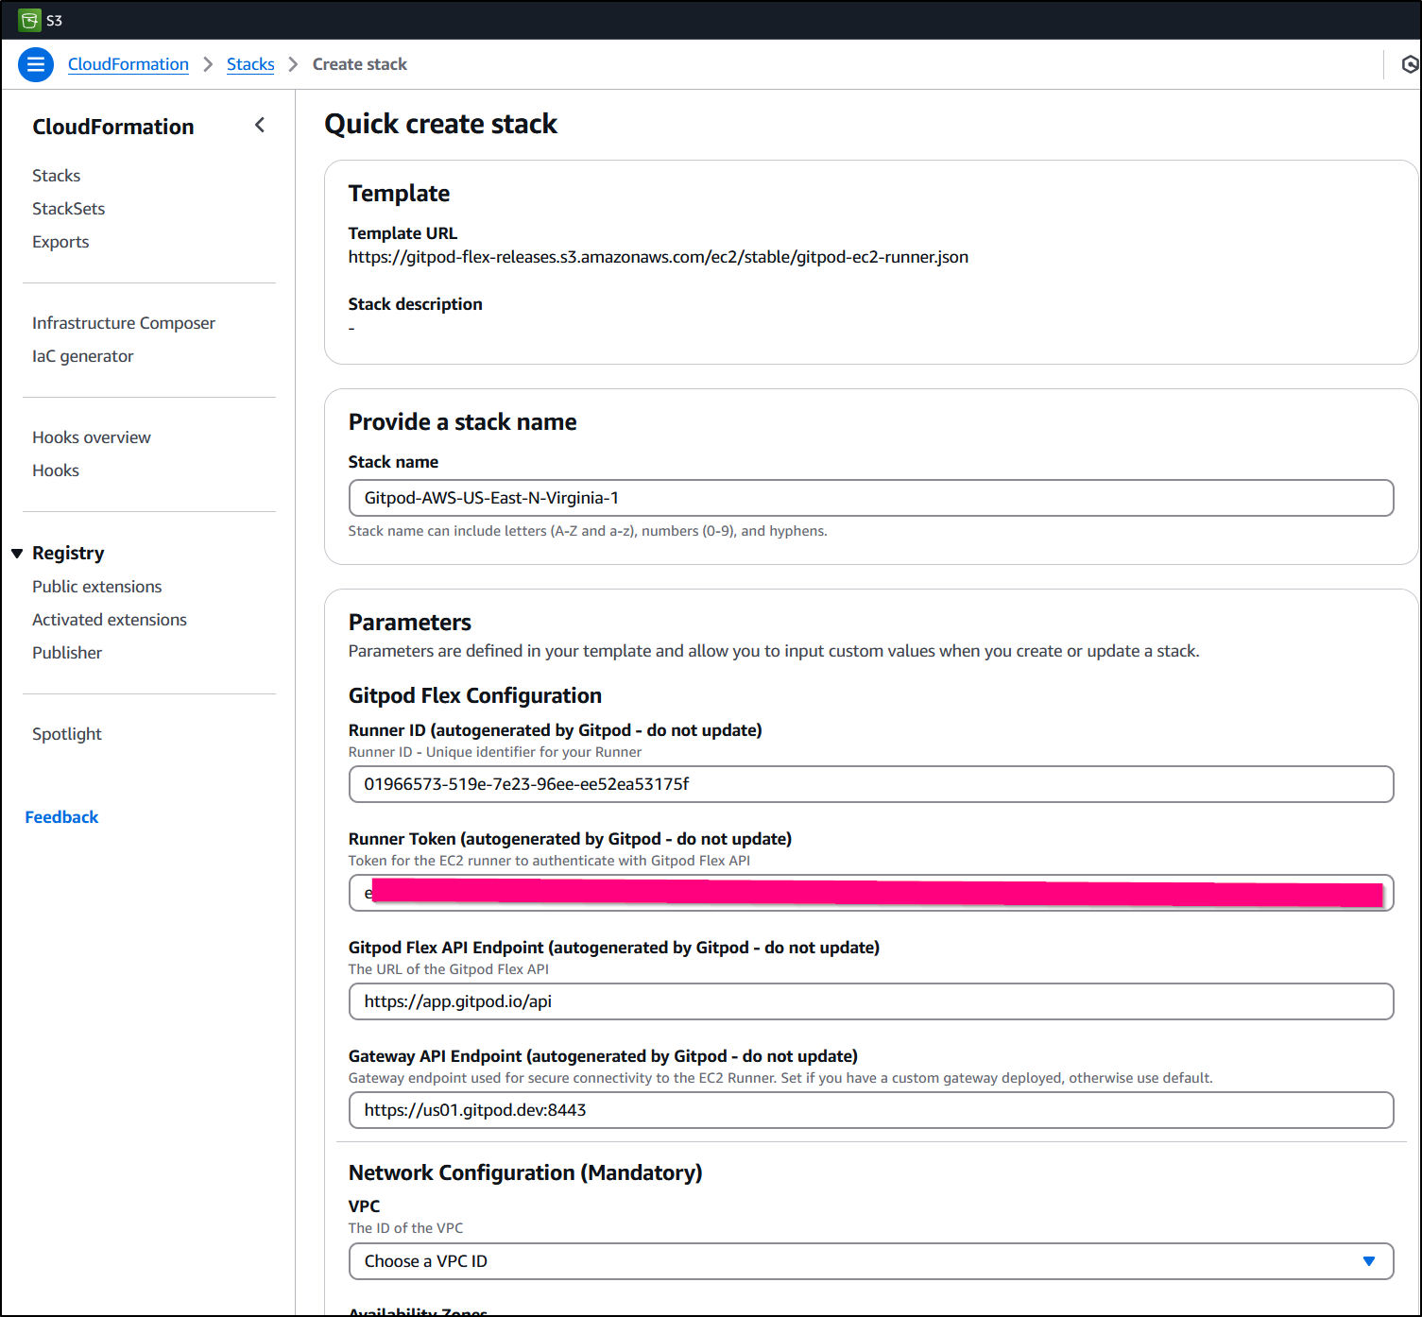Click the Runner ID input field
Image resolution: width=1422 pixels, height=1317 pixels.
(871, 784)
